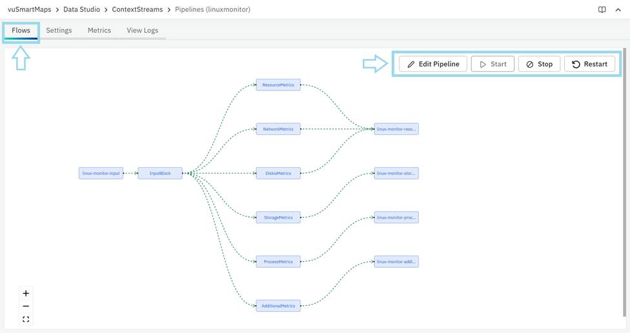Viewport: 630px width, 333px height.
Task: Restart the pipeline
Action: click(589, 64)
